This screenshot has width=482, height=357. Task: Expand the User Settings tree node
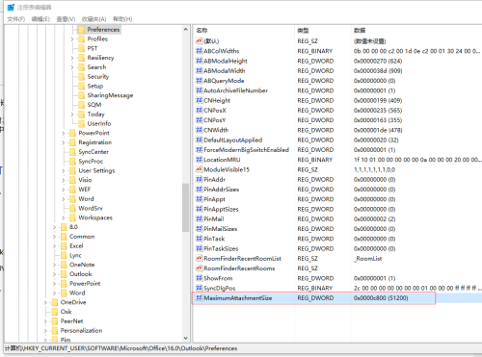point(64,170)
